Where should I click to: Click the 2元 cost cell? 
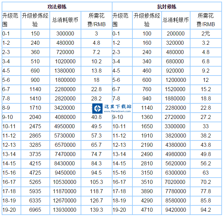(x=205, y=33)
